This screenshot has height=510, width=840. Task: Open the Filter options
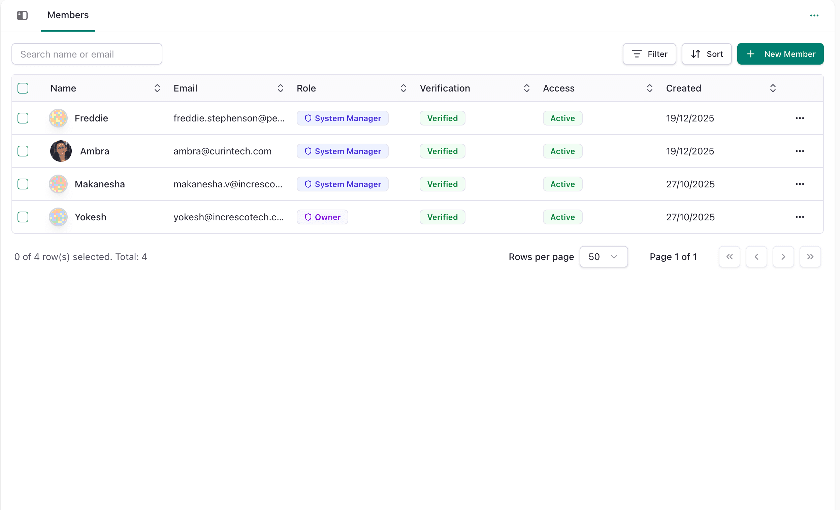point(649,54)
